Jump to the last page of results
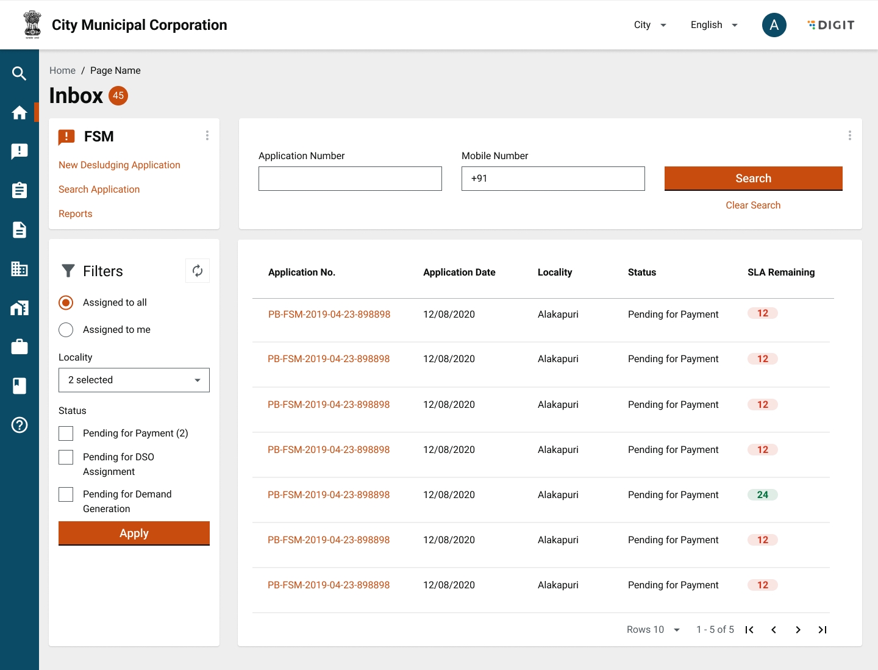878x670 pixels. click(x=823, y=630)
